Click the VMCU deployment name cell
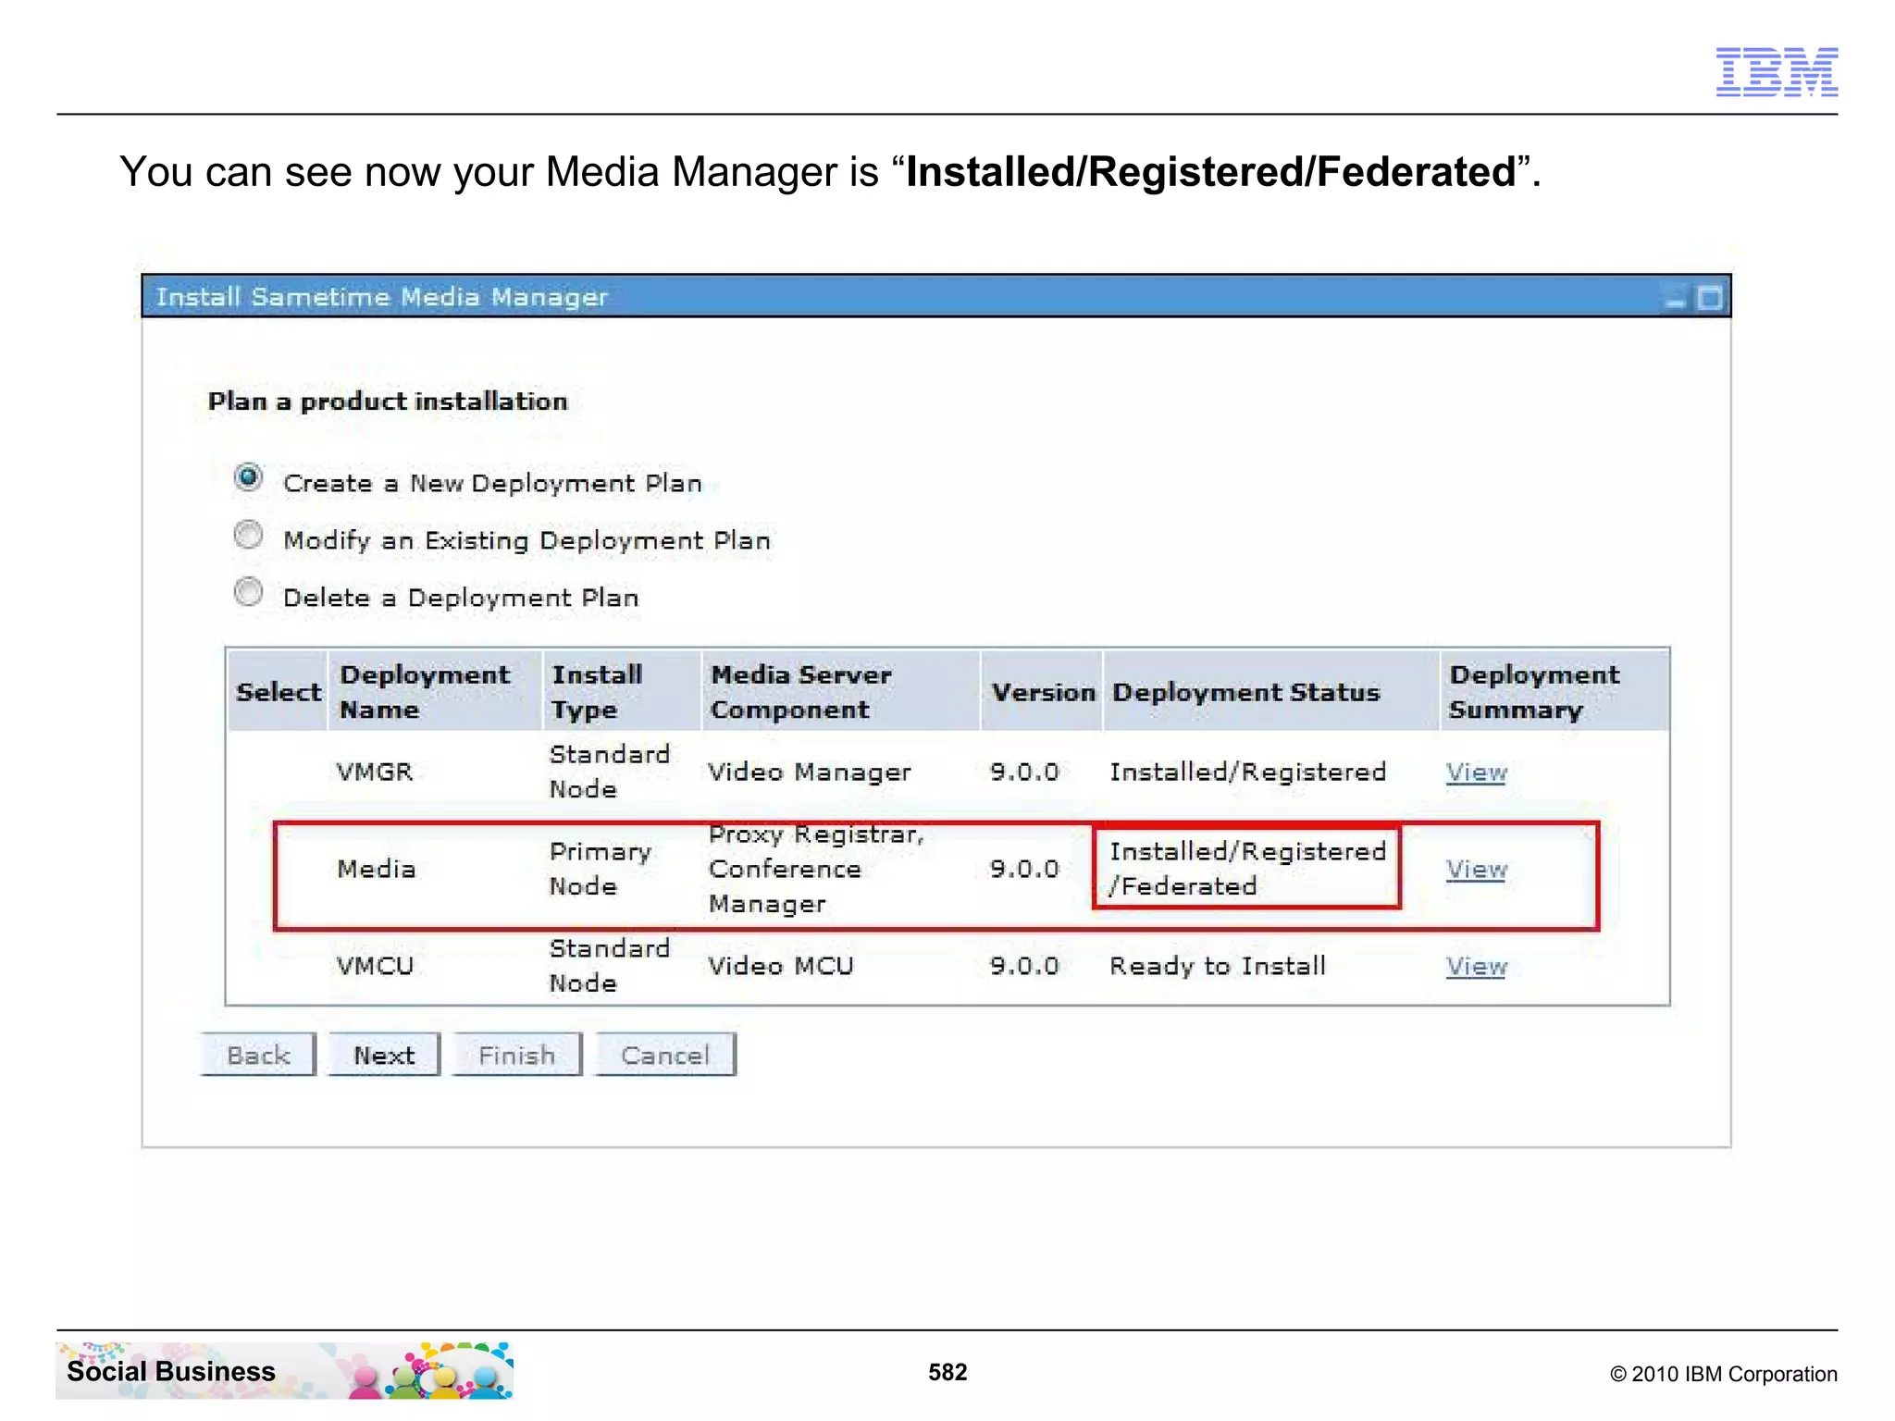 (375, 966)
